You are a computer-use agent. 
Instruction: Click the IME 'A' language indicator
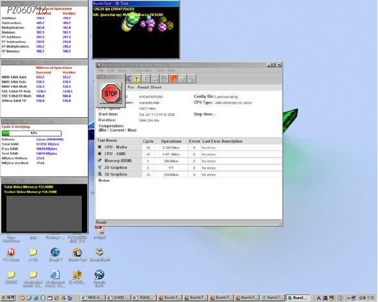tap(319, 298)
